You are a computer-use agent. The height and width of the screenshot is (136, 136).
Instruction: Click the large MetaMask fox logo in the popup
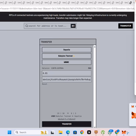point(134,115)
